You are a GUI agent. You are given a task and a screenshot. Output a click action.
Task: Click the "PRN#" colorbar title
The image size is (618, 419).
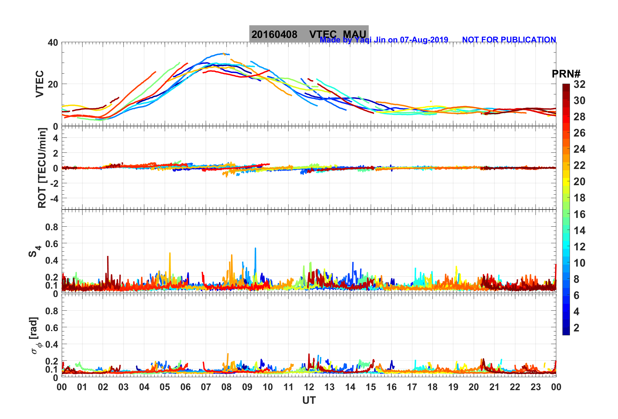coord(566,74)
